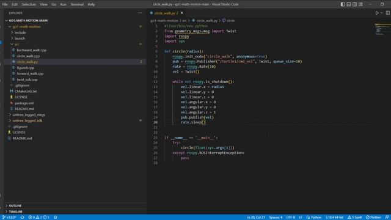Open package.xml file
This screenshot has width=391, height=220.
coord(24,103)
